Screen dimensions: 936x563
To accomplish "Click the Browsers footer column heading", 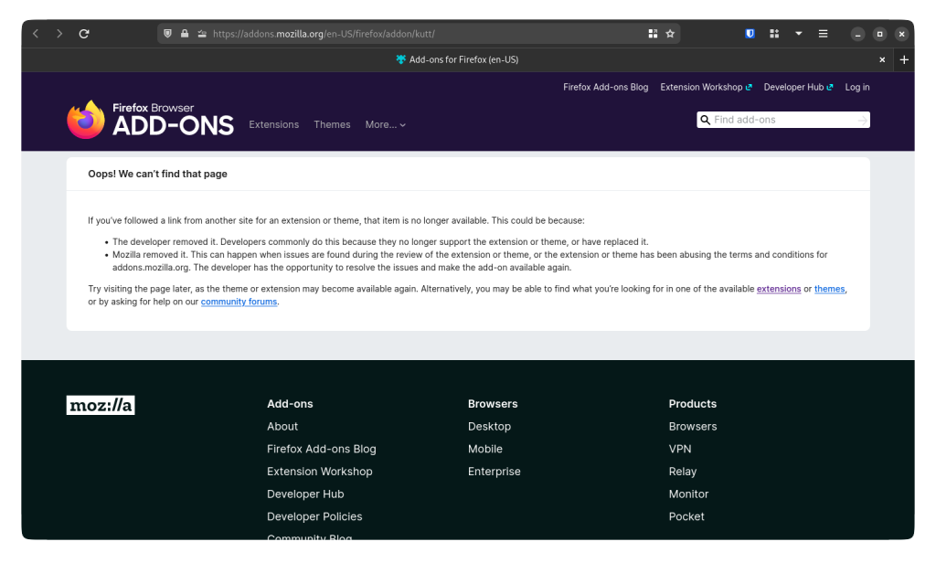I will (x=493, y=404).
